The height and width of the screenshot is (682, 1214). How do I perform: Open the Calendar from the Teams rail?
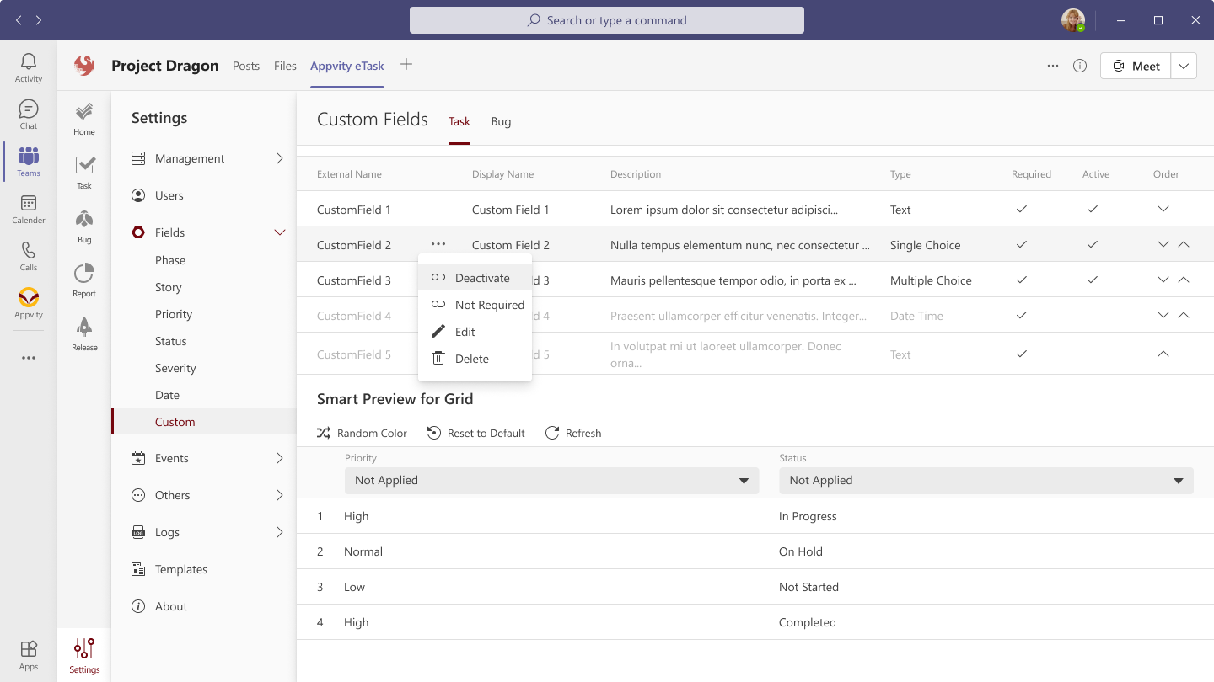(x=28, y=207)
